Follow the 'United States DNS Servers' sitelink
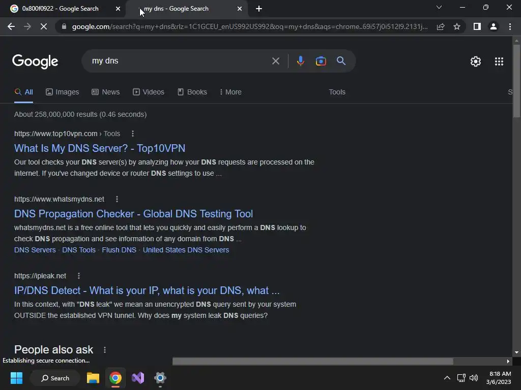Screen dimensions: 521x390 tap(186, 250)
